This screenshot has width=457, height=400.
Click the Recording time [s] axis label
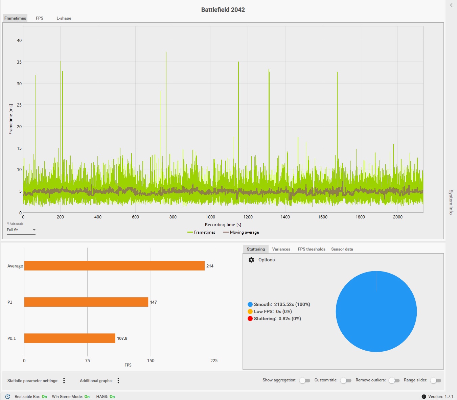pyautogui.click(x=223, y=225)
